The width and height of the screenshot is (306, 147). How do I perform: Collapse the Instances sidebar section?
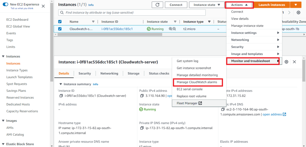(3, 56)
